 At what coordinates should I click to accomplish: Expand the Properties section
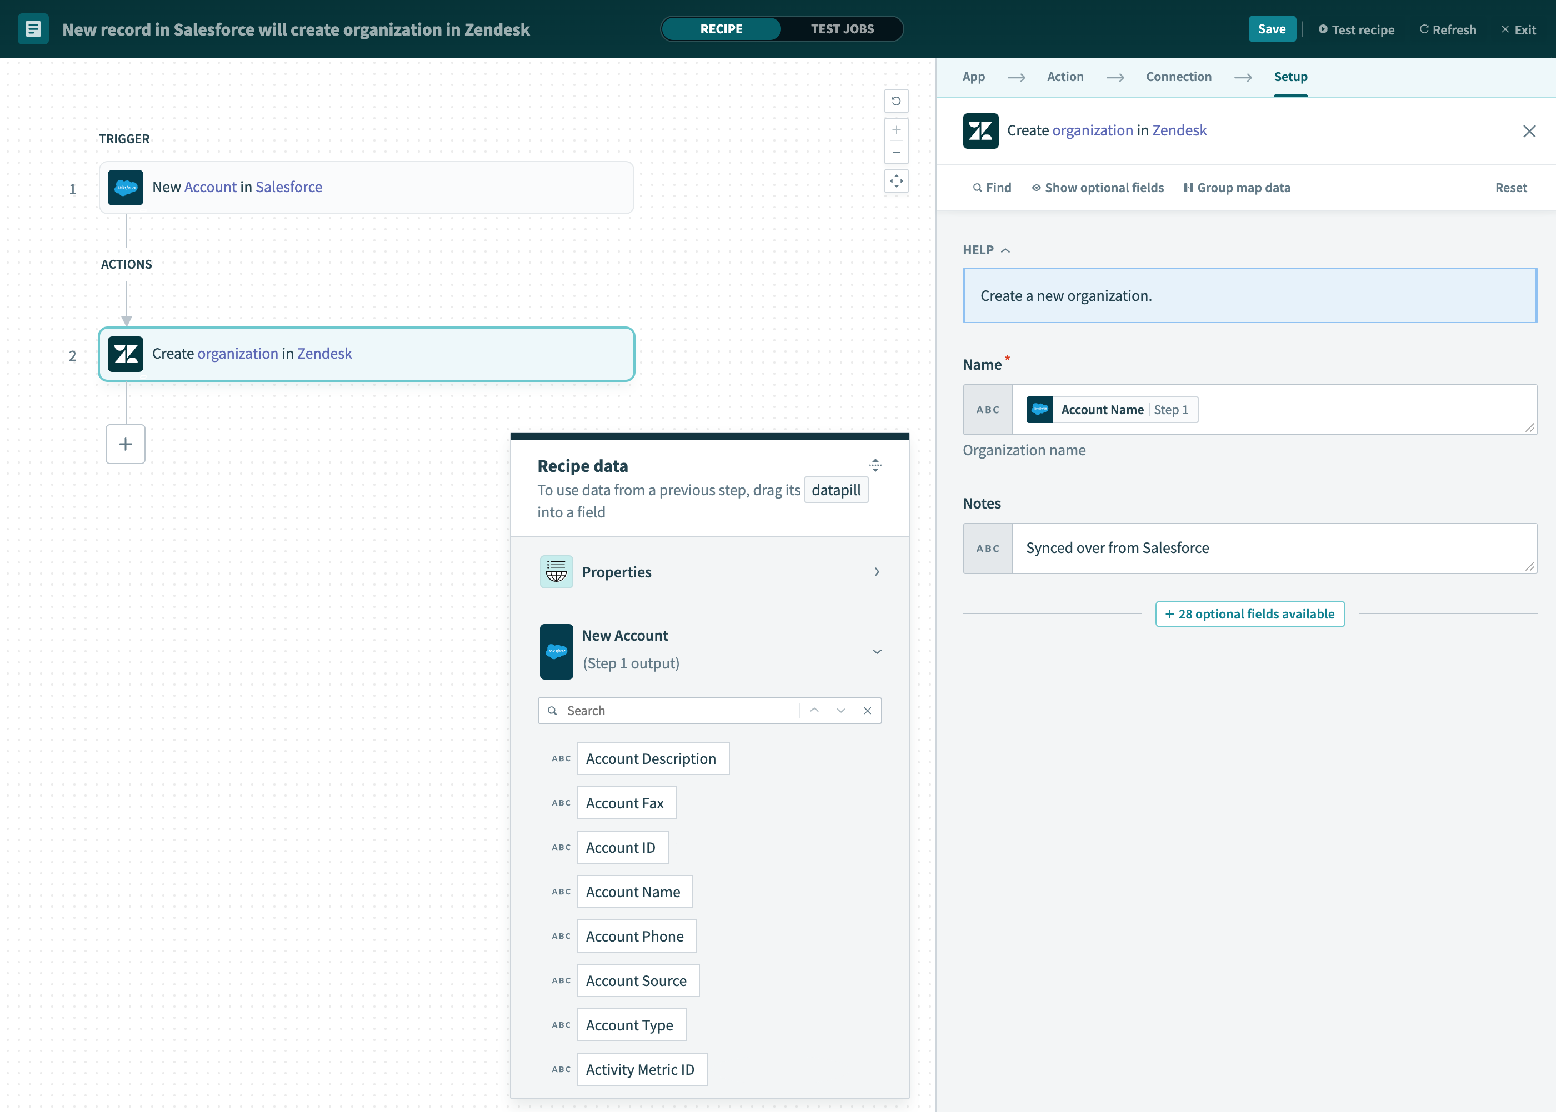tap(877, 571)
